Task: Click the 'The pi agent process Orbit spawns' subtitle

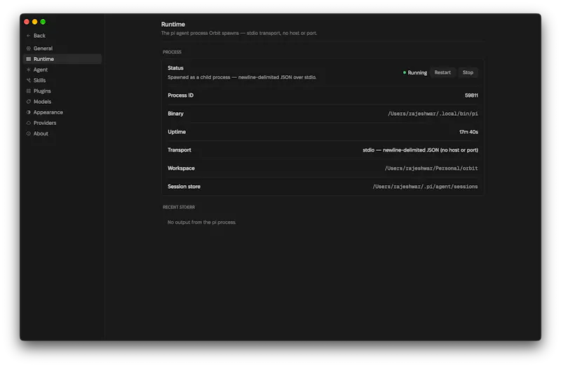Action: [x=239, y=33]
